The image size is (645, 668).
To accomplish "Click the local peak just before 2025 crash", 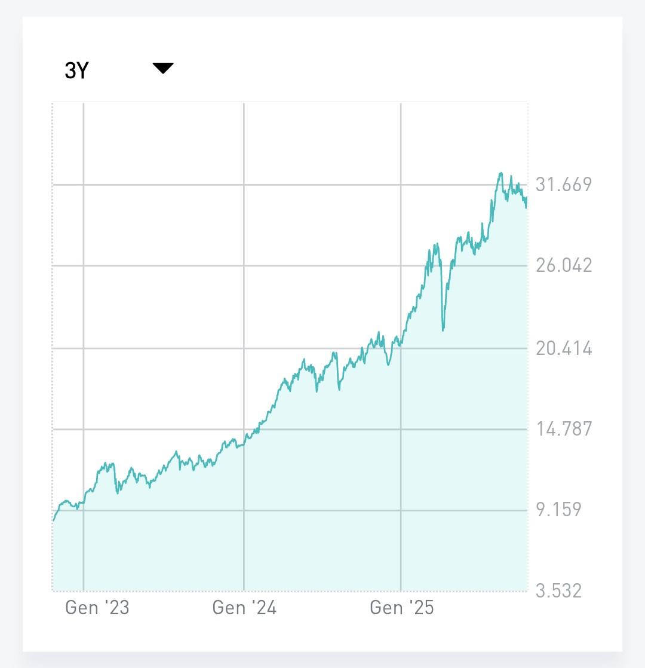I will coord(437,244).
